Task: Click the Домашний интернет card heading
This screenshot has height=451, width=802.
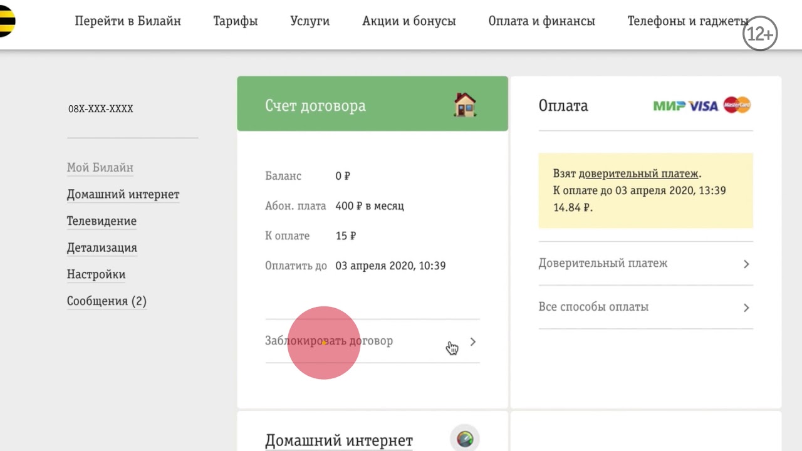Action: [339, 440]
